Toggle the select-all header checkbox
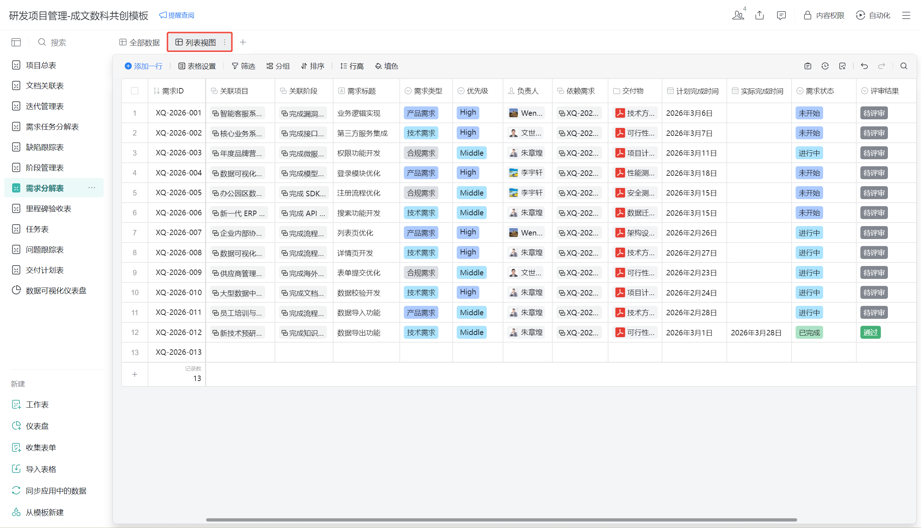The image size is (921, 528). 135,91
